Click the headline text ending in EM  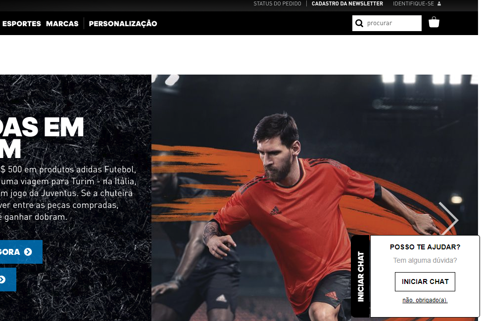[42, 127]
